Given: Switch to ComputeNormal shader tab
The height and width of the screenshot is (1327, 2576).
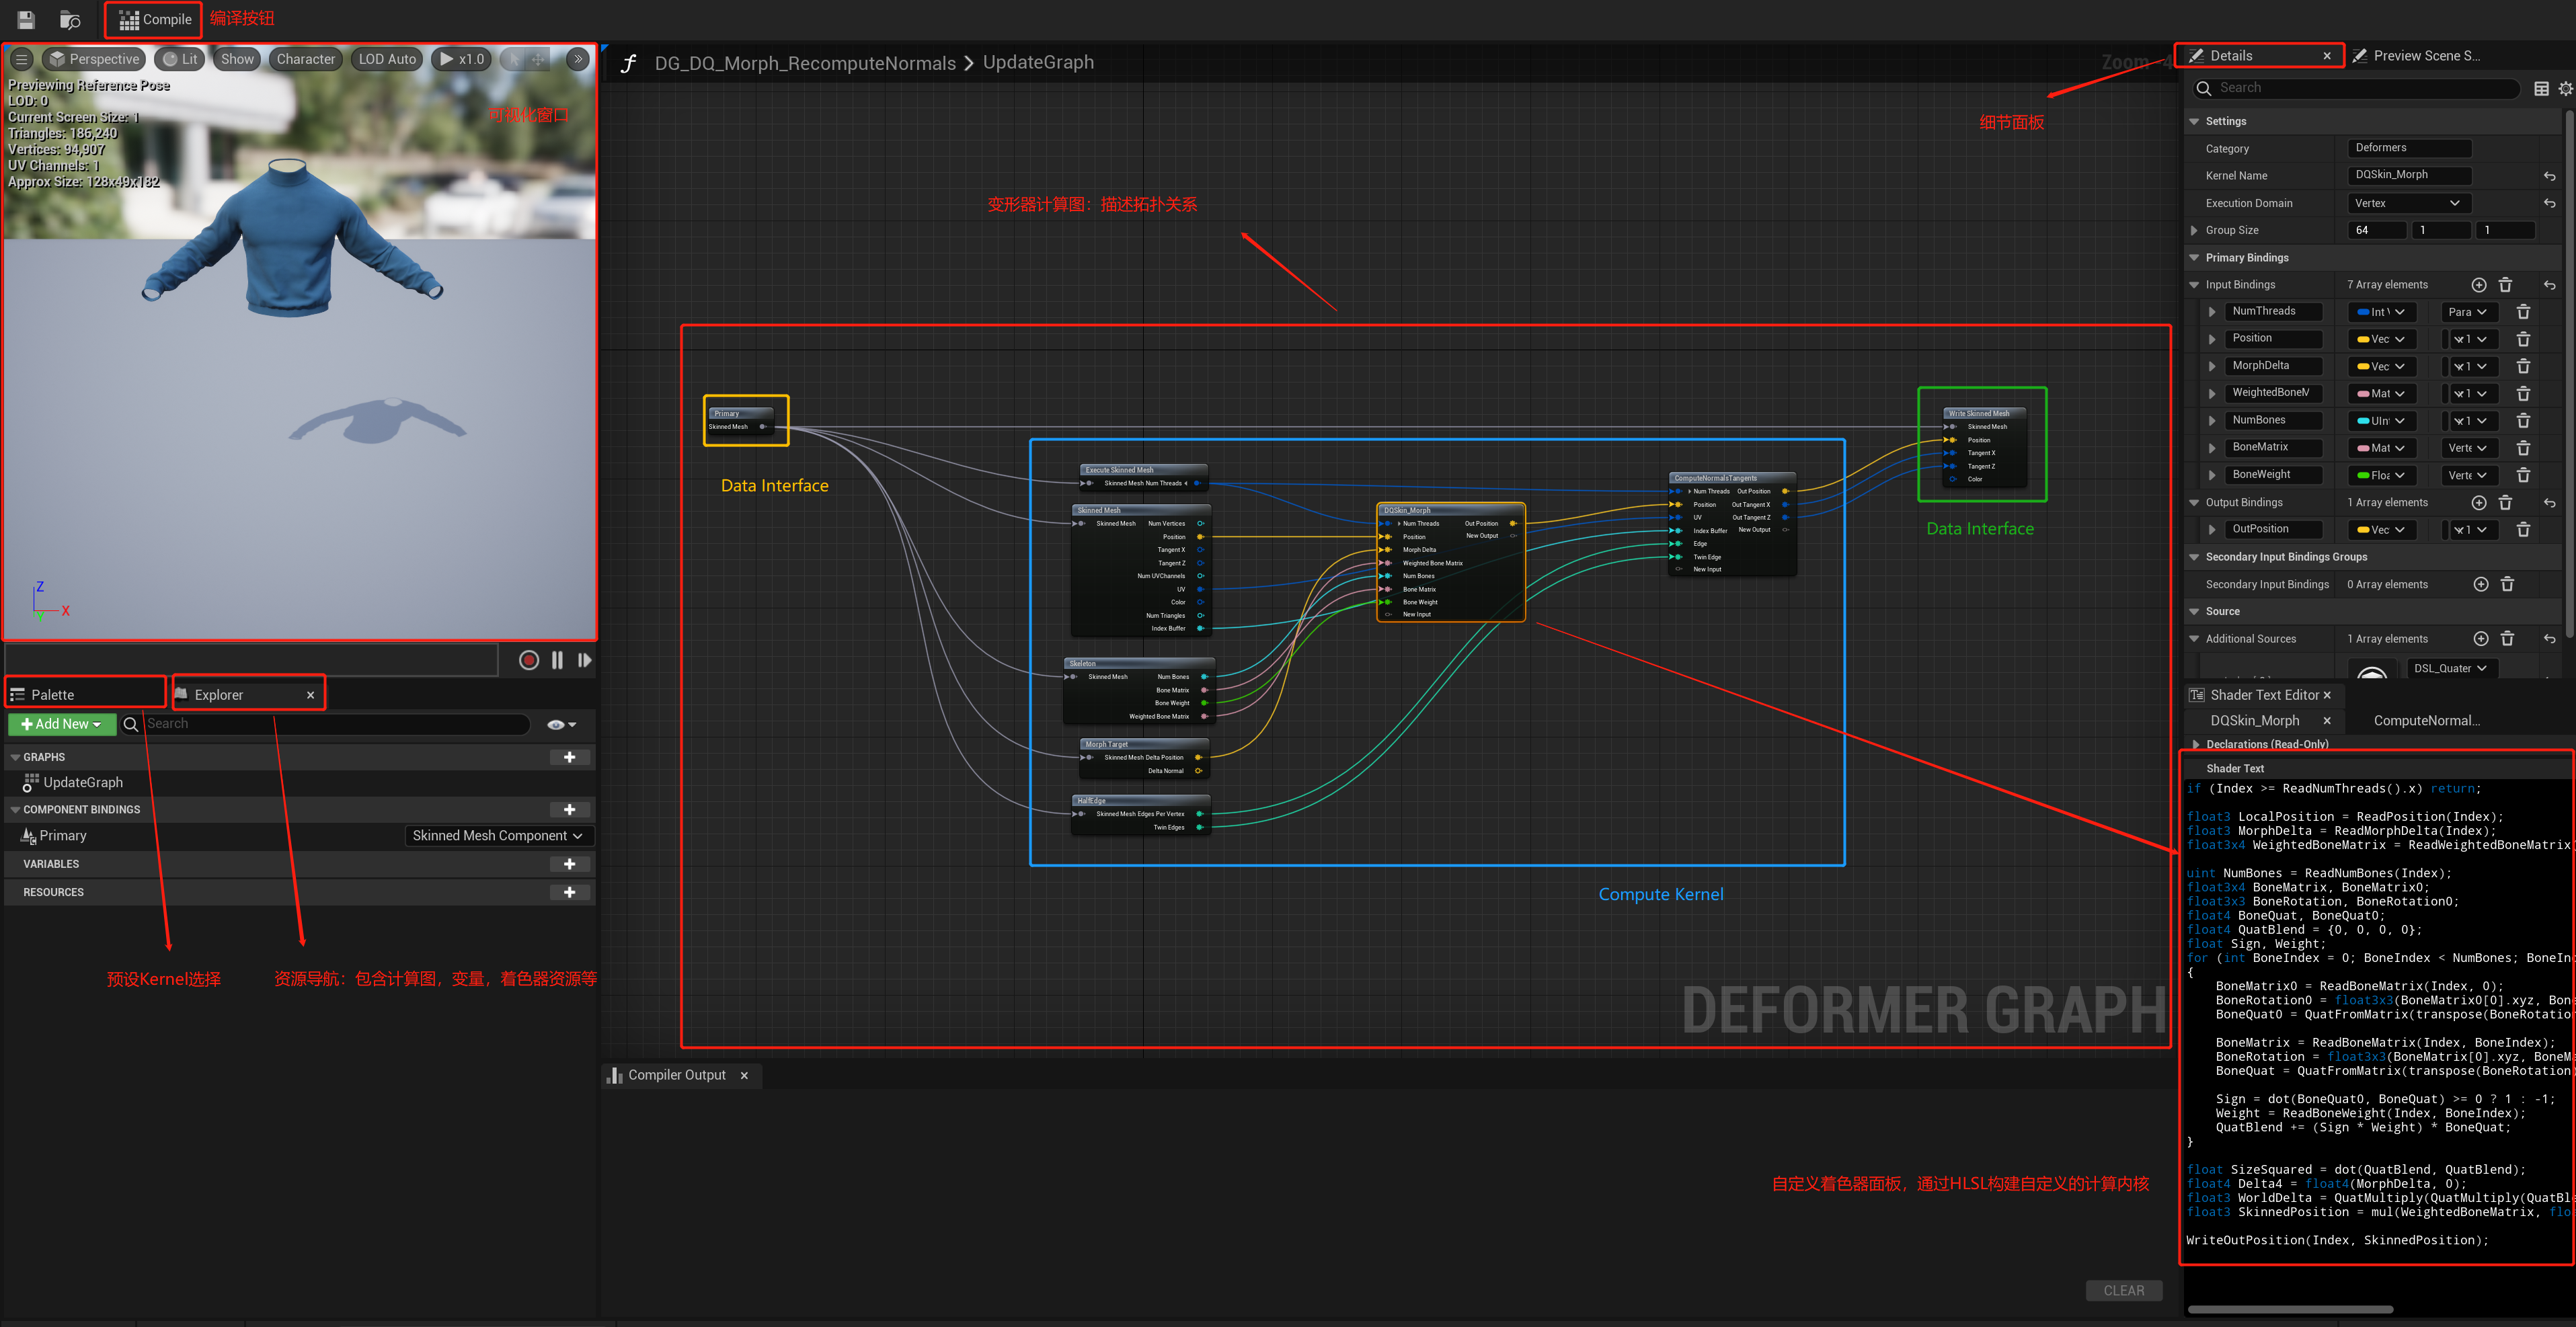Looking at the screenshot, I should (2425, 720).
